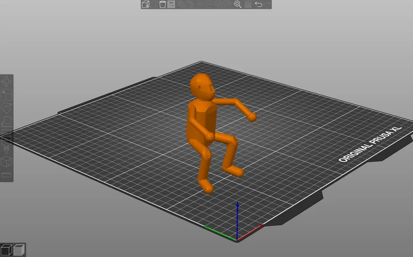Switch to the 3D editor view cube

click(x=6, y=250)
